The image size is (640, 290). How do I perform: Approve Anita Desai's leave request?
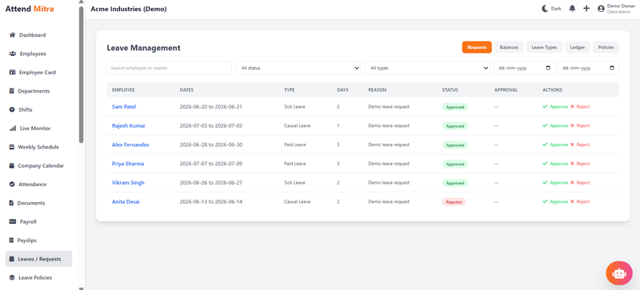point(555,201)
